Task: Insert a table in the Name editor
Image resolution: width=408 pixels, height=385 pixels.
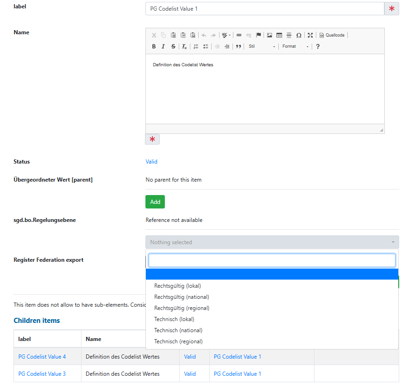Action: coord(279,35)
